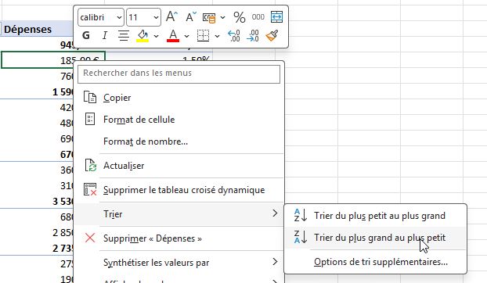487x283 pixels.
Task: Open the accounting format dropdown arrow
Action: pyautogui.click(x=222, y=17)
